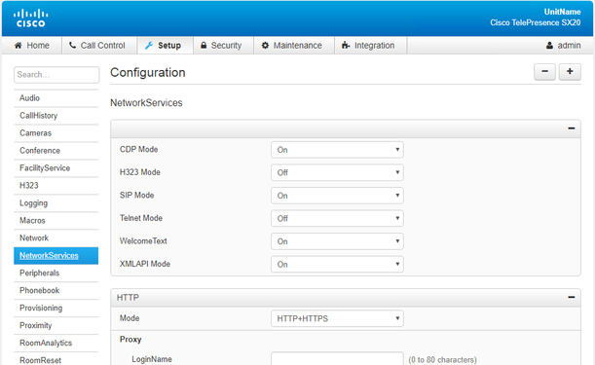Click Cisco TelePresence SX20 header text
Image resolution: width=595 pixels, height=365 pixels.
[x=535, y=22]
